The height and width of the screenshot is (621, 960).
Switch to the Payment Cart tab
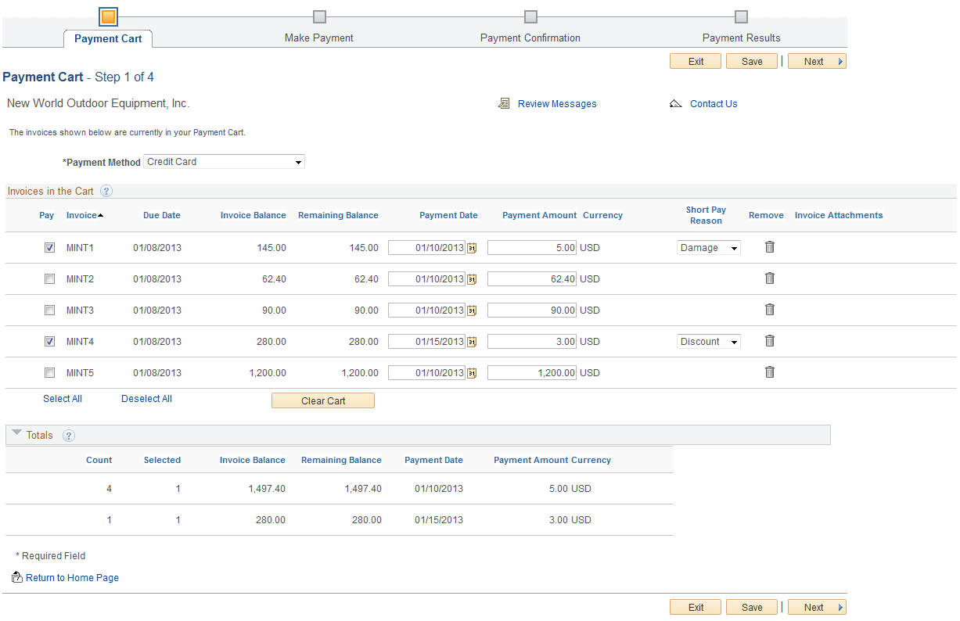click(x=107, y=38)
